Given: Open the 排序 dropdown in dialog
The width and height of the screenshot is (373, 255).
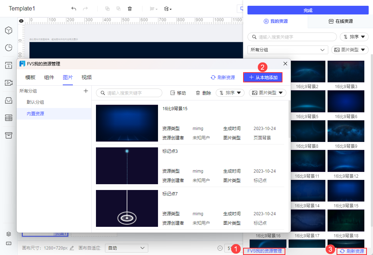Looking at the screenshot, I should tap(230, 93).
